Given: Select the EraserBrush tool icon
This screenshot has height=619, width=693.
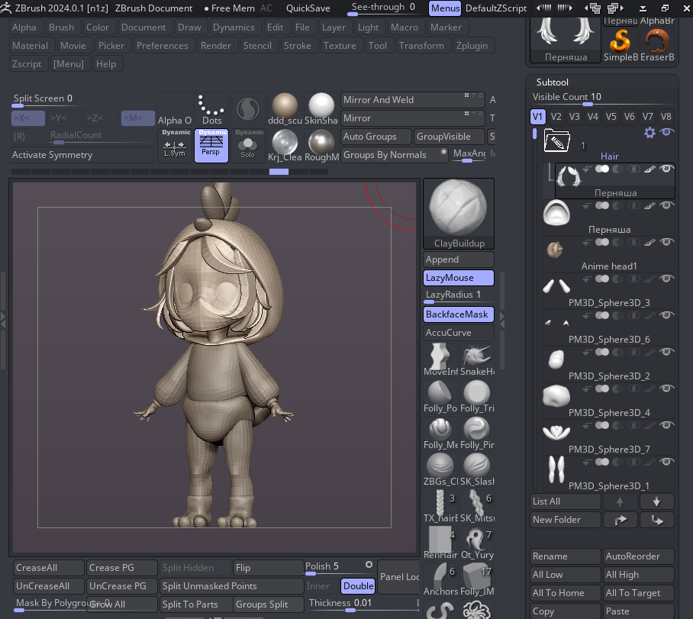Looking at the screenshot, I should [x=656, y=43].
